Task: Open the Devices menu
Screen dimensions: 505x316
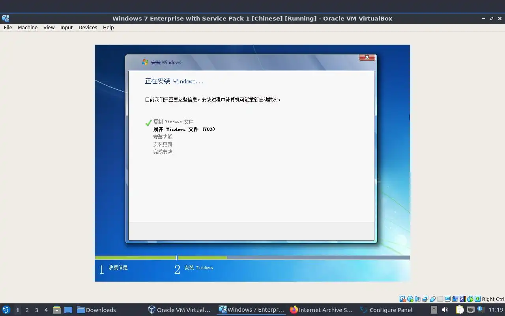Action: point(88,27)
